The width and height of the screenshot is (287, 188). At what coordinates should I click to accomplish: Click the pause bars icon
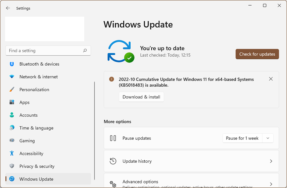(x=113, y=138)
